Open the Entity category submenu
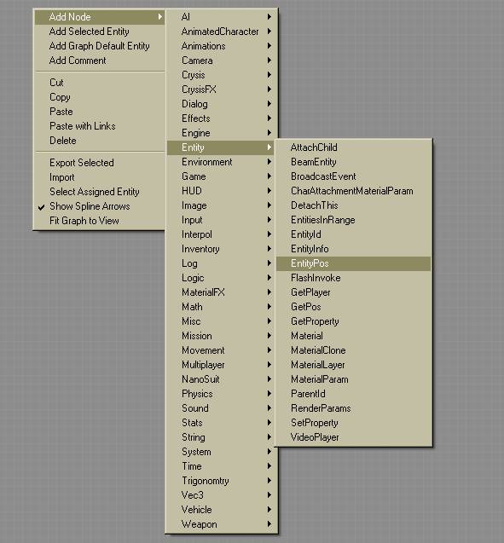The height and width of the screenshot is (543, 504). point(222,147)
